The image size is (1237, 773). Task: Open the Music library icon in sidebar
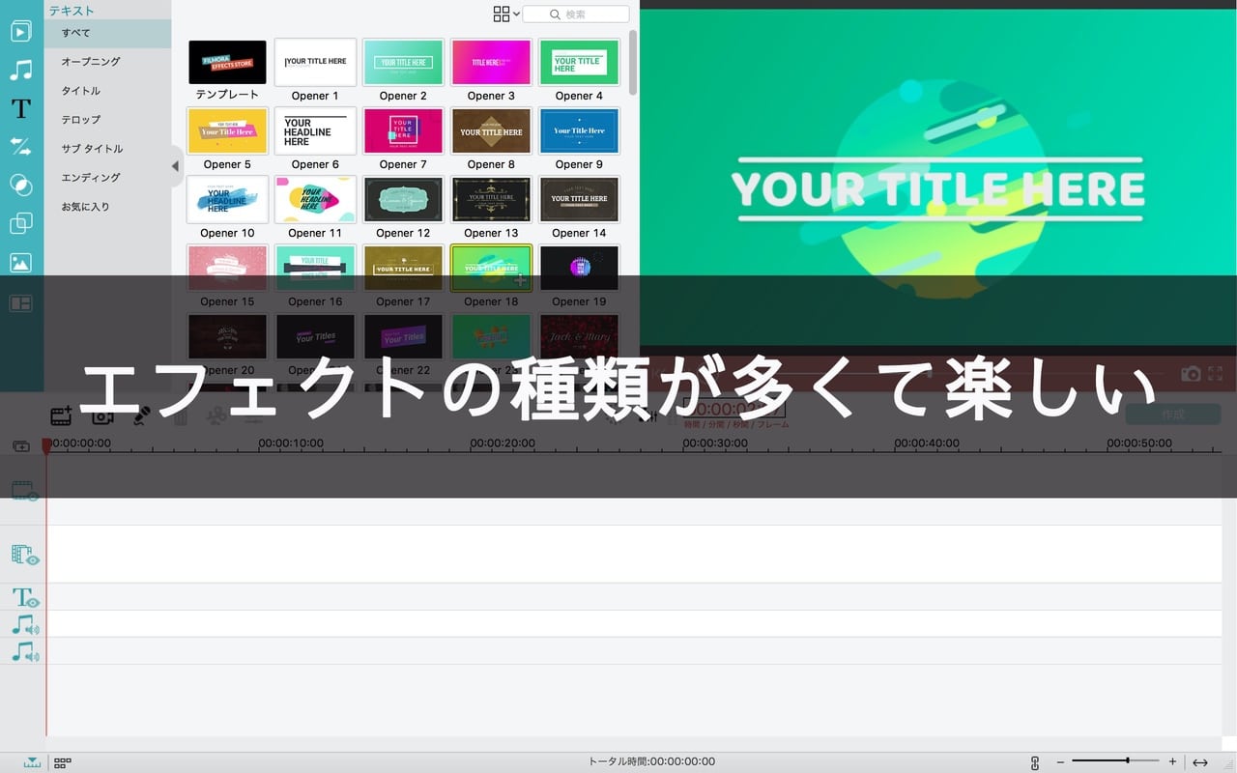pyautogui.click(x=20, y=70)
